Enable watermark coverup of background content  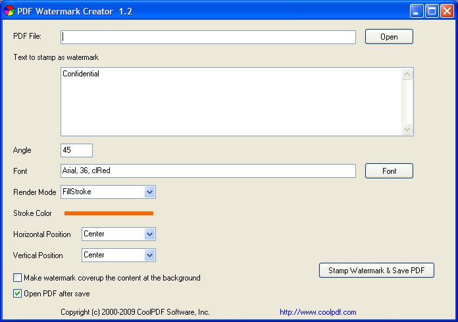click(x=18, y=278)
